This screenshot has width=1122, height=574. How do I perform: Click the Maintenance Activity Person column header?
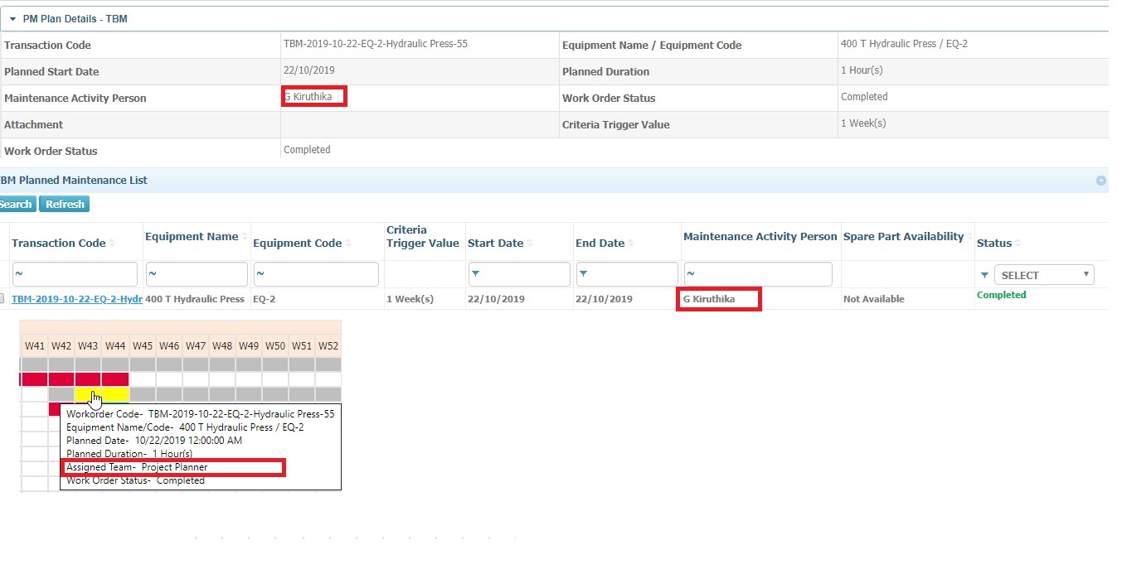pyautogui.click(x=760, y=237)
